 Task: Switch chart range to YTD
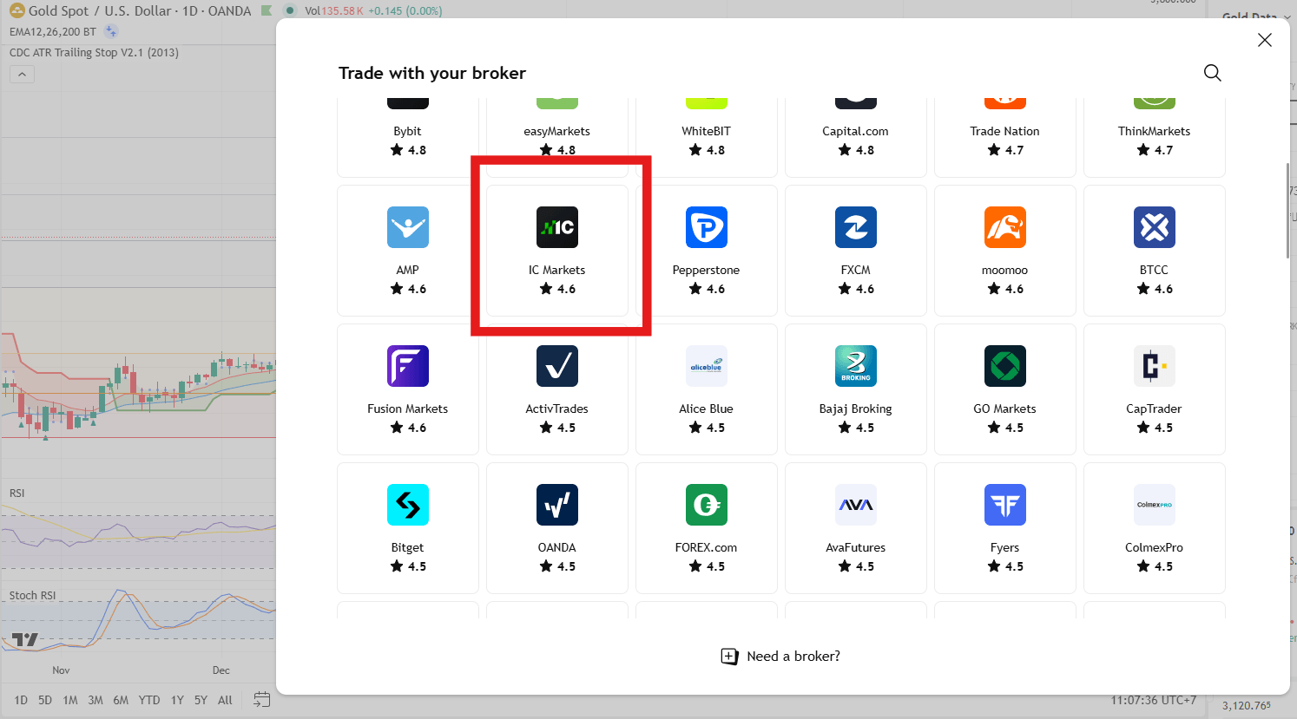149,700
